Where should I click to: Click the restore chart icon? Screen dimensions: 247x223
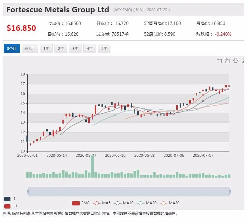point(236,61)
